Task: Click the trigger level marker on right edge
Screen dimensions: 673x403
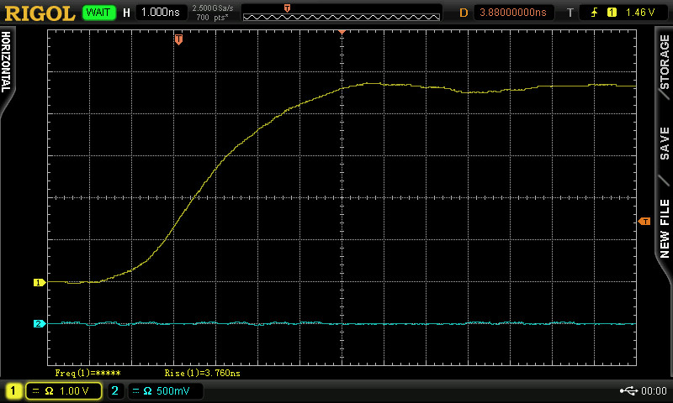Action: click(x=644, y=221)
